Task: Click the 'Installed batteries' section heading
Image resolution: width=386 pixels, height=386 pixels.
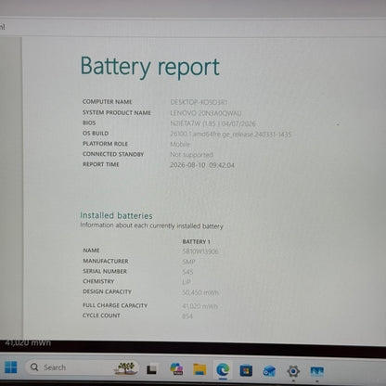Action: coord(116,215)
